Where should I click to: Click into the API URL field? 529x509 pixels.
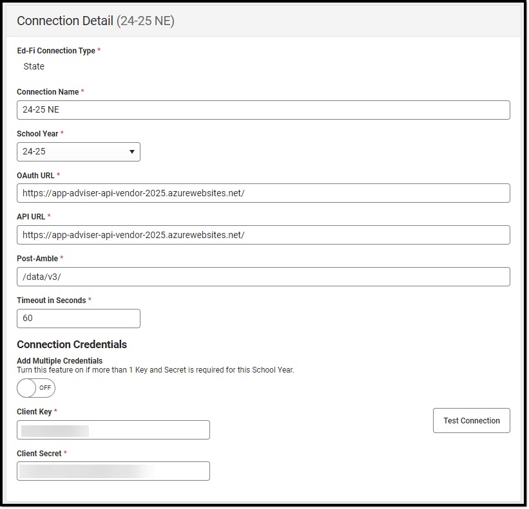263,235
